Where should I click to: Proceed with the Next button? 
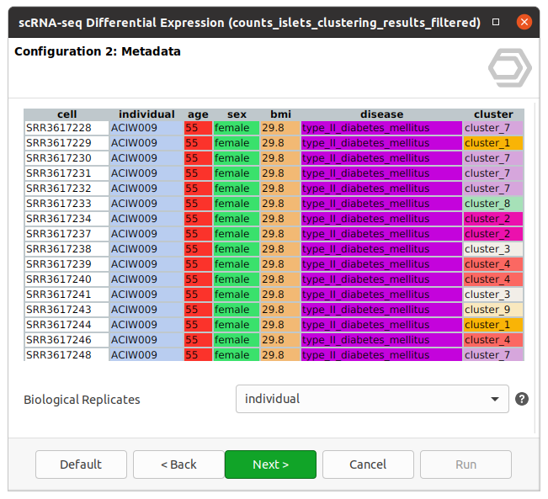[x=270, y=464]
